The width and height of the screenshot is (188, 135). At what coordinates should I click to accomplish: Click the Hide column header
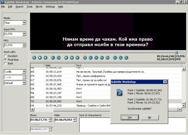(x=59, y=65)
